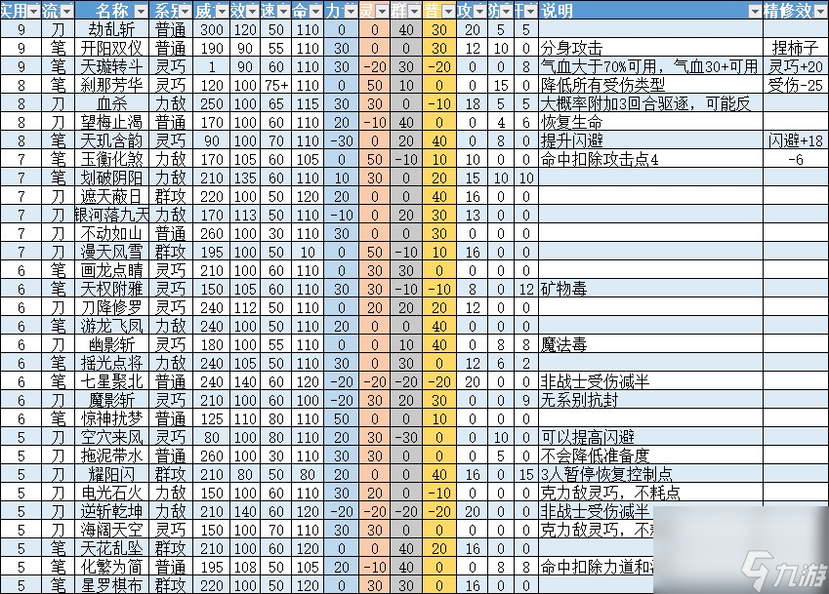
Task: Select the 化繁为简 name cell
Action: click(111, 567)
